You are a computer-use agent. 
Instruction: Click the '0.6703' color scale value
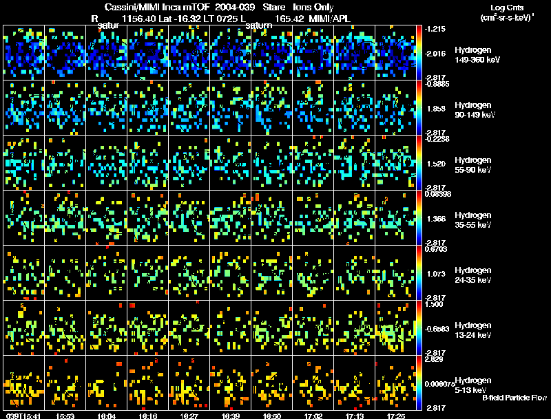(436, 249)
